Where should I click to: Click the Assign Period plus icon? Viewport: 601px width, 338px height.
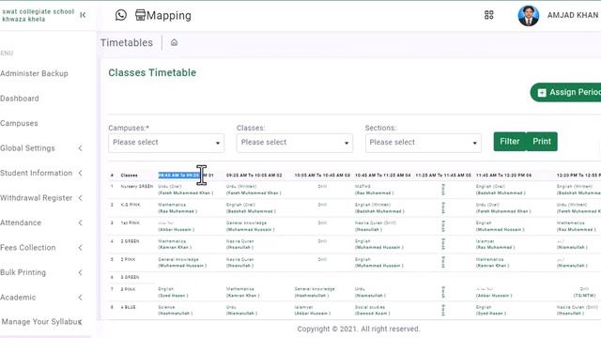pos(542,92)
